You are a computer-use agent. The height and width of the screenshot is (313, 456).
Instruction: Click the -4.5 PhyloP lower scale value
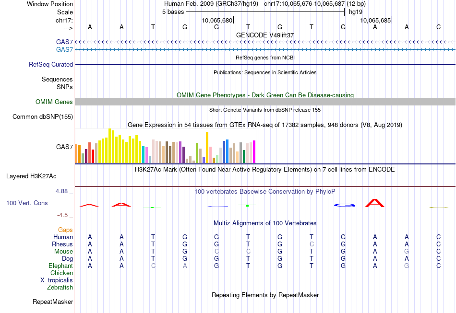click(62, 215)
